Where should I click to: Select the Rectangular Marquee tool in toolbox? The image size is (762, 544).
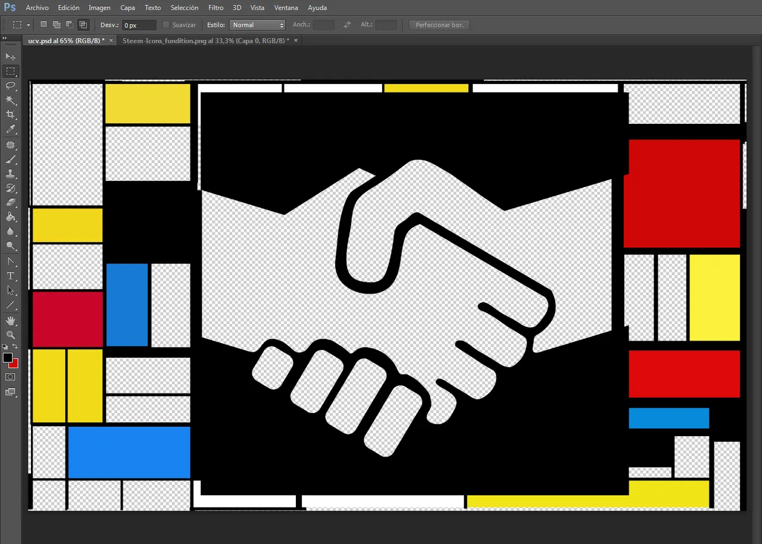pos(10,71)
